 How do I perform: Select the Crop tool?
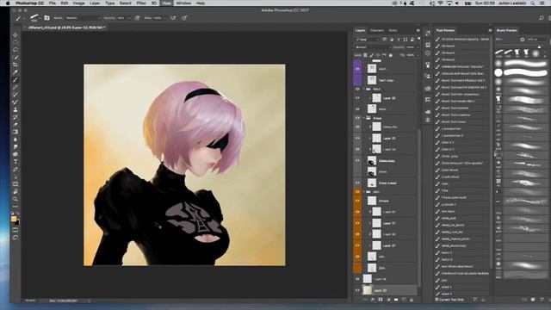(15, 65)
